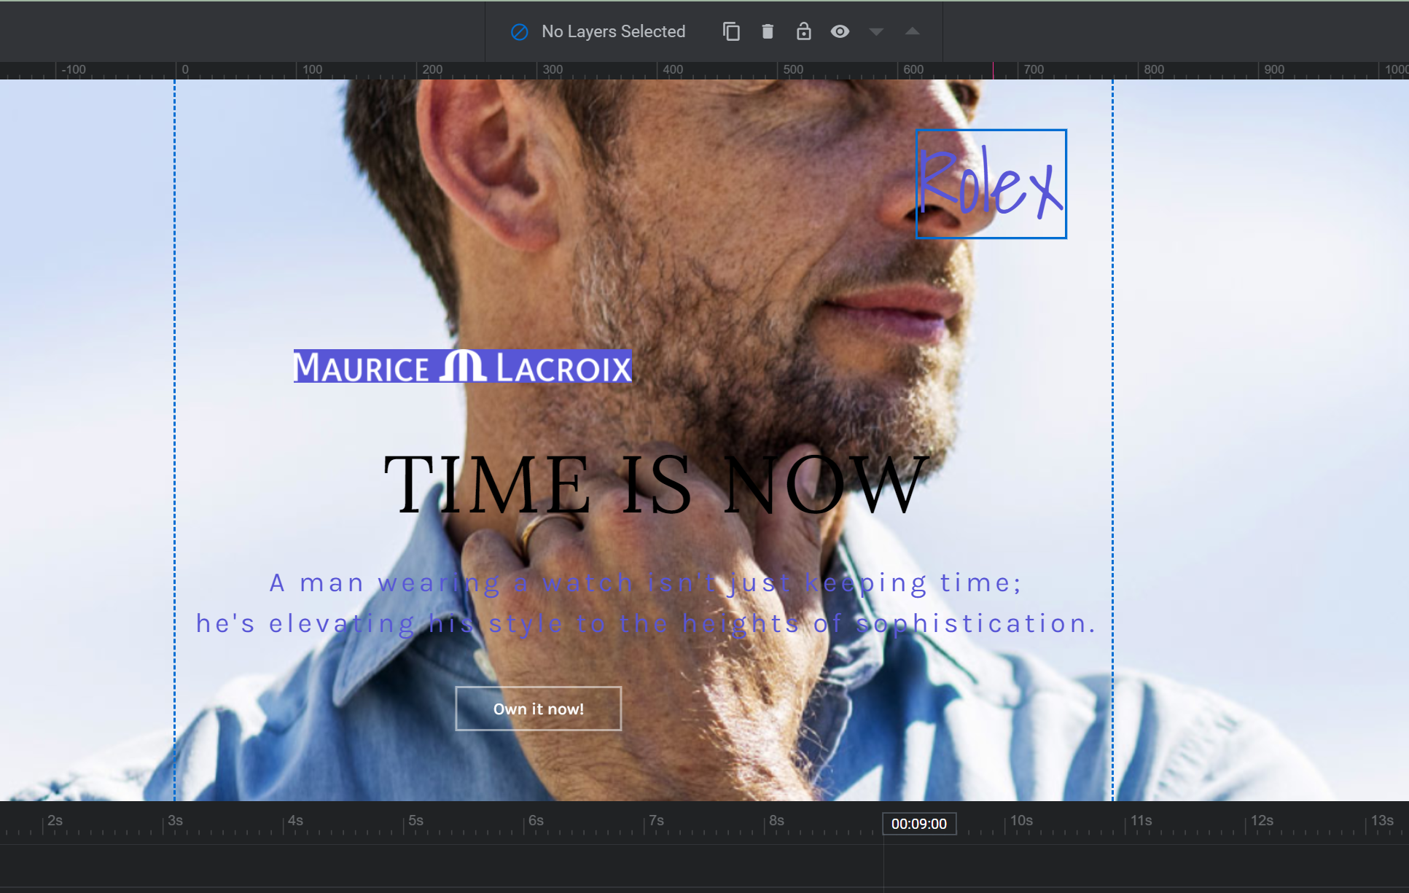Click the visibility toggle eye icon
The image size is (1409, 893).
[x=839, y=31]
